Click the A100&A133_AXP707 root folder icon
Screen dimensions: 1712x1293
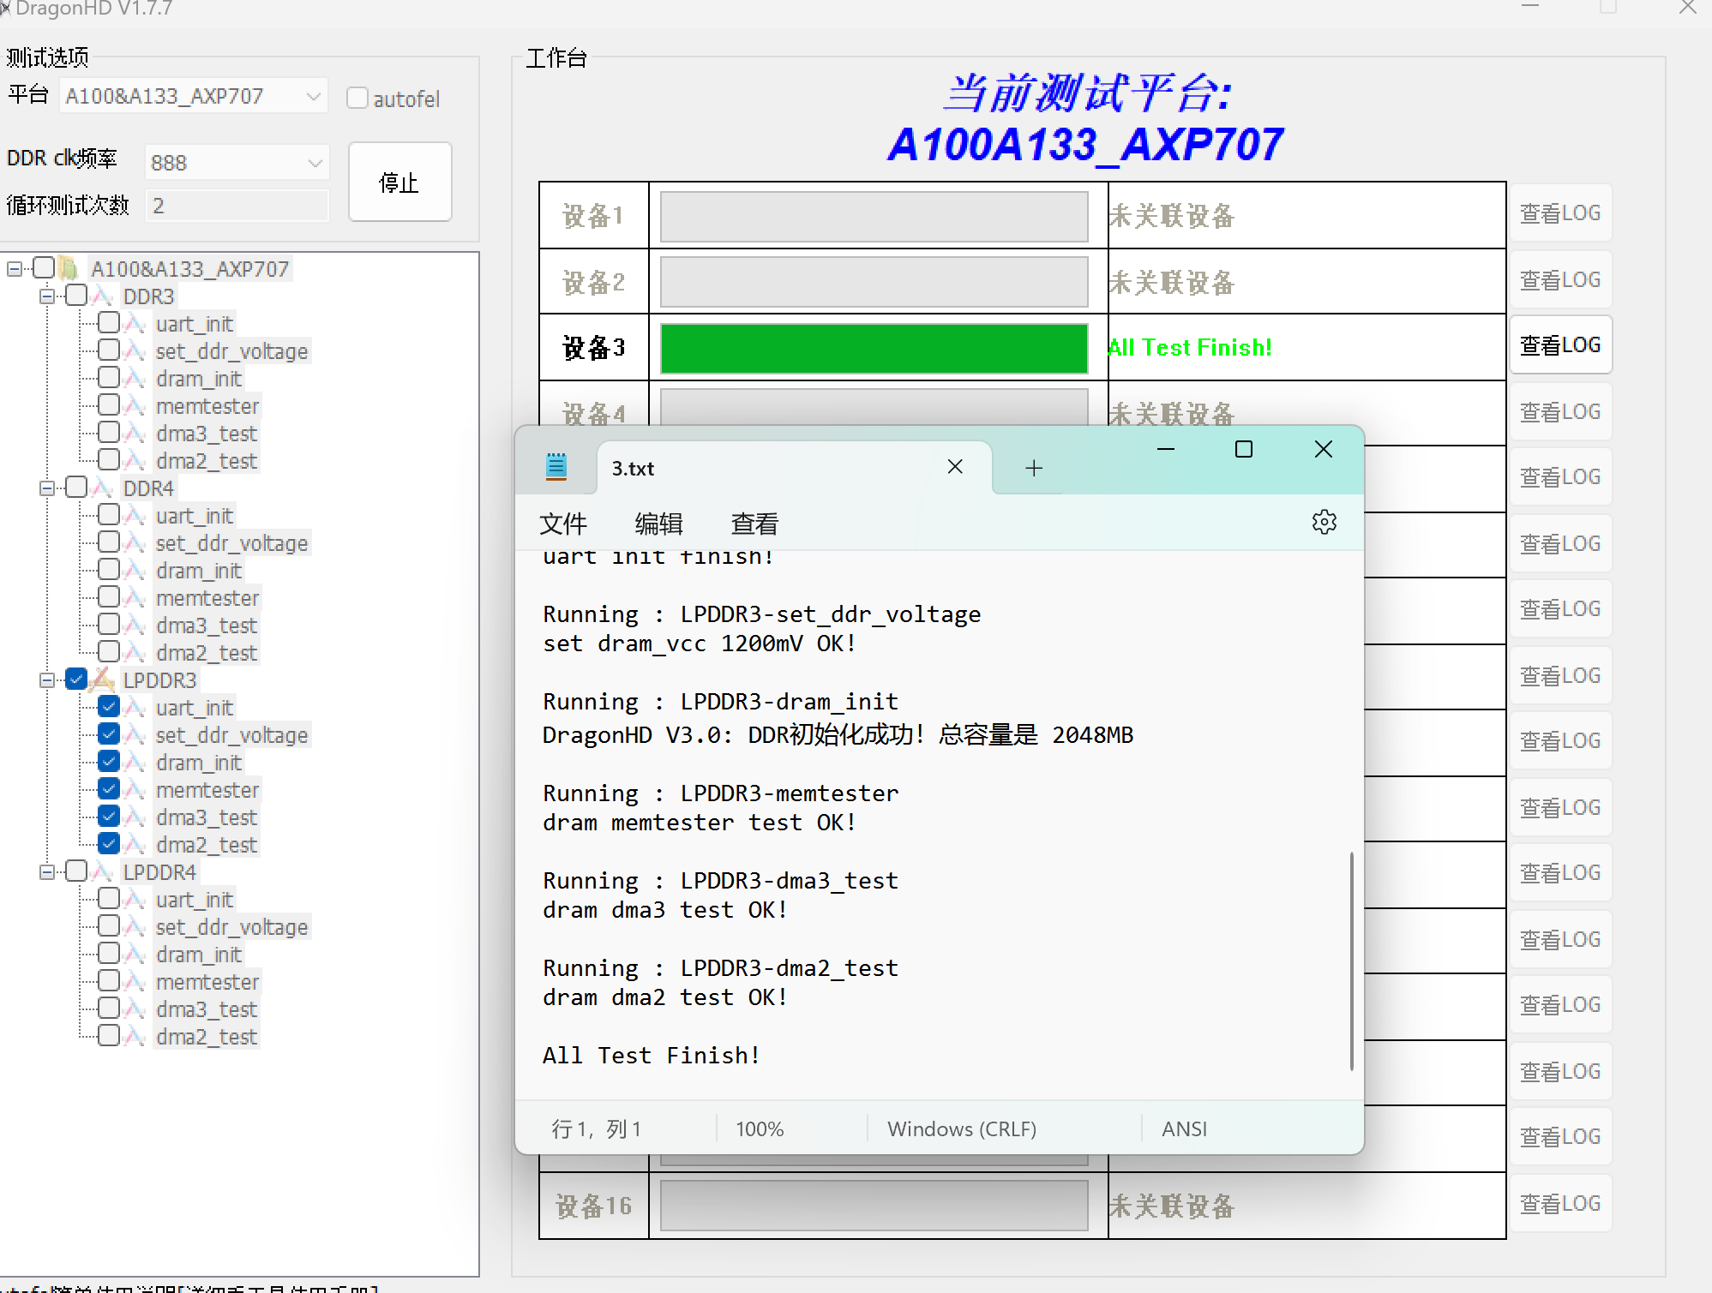69,268
